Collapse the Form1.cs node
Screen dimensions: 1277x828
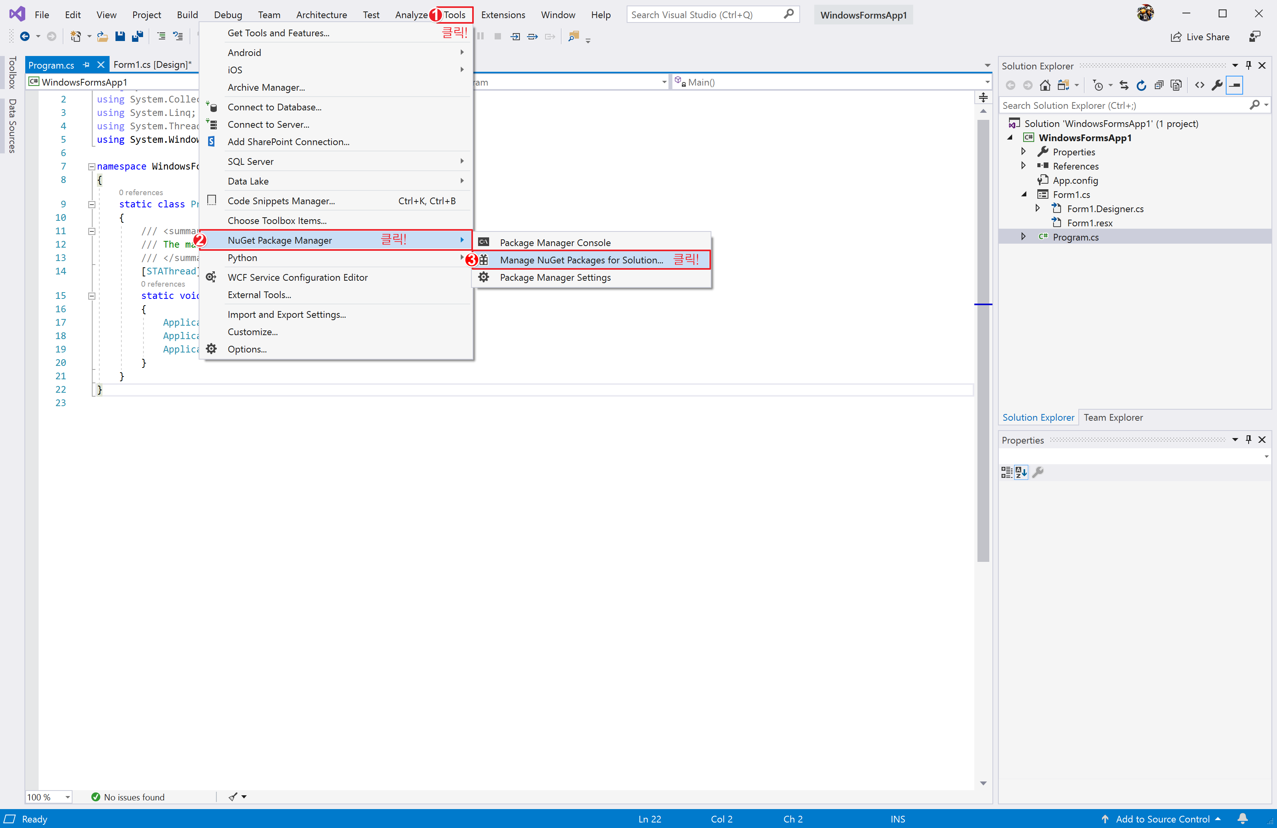[x=1024, y=194]
